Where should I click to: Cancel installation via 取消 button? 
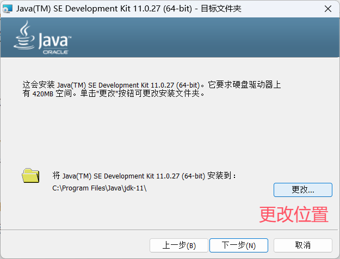(x=302, y=245)
